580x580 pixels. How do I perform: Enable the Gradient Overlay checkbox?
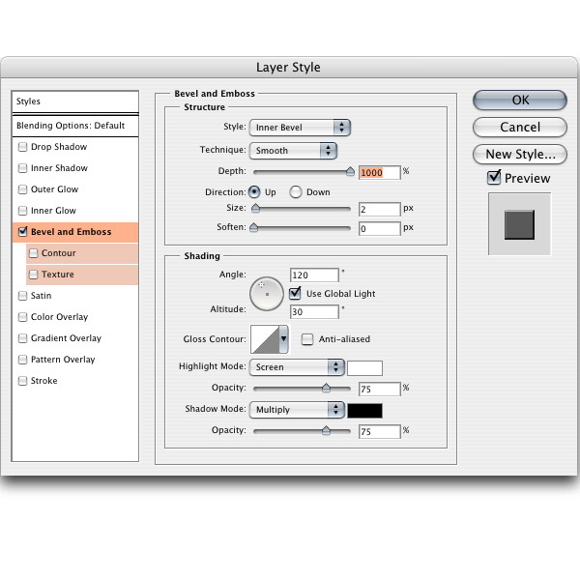(22, 338)
